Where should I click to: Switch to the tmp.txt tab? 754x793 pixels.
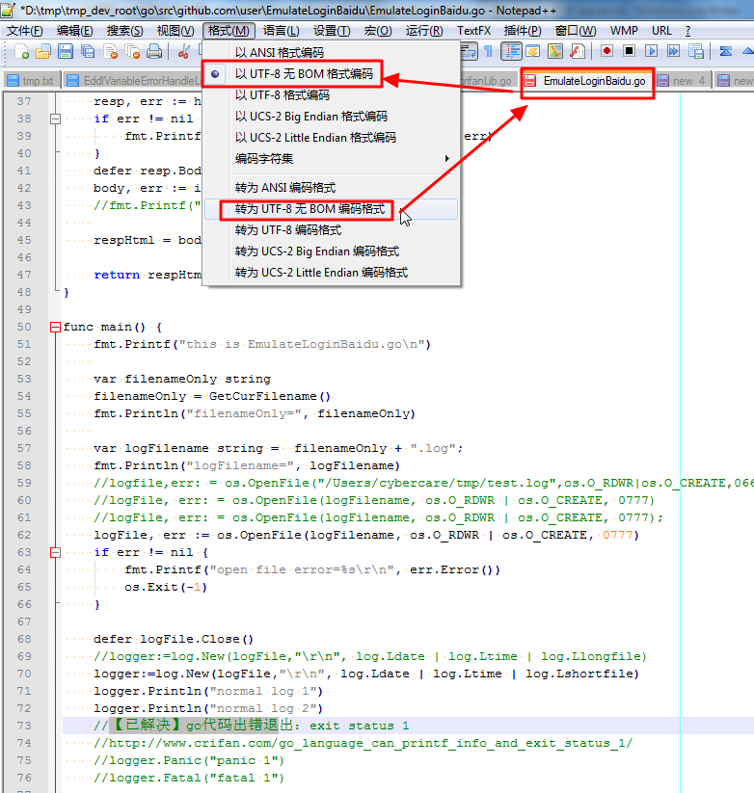pos(32,80)
